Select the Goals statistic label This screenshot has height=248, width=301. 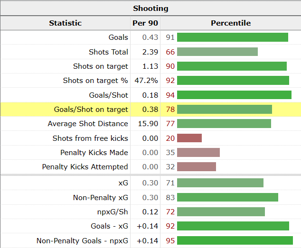pos(118,37)
